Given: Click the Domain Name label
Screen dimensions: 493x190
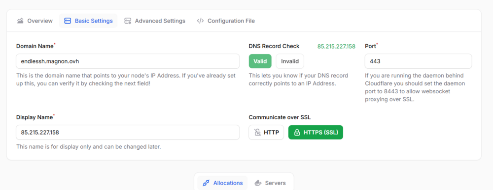Looking at the screenshot, I should (x=35, y=46).
